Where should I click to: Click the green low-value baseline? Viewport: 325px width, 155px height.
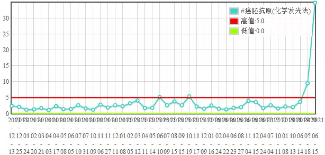point(90,113)
